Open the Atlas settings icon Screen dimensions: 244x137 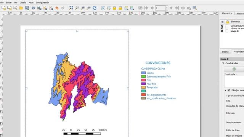point(194,8)
